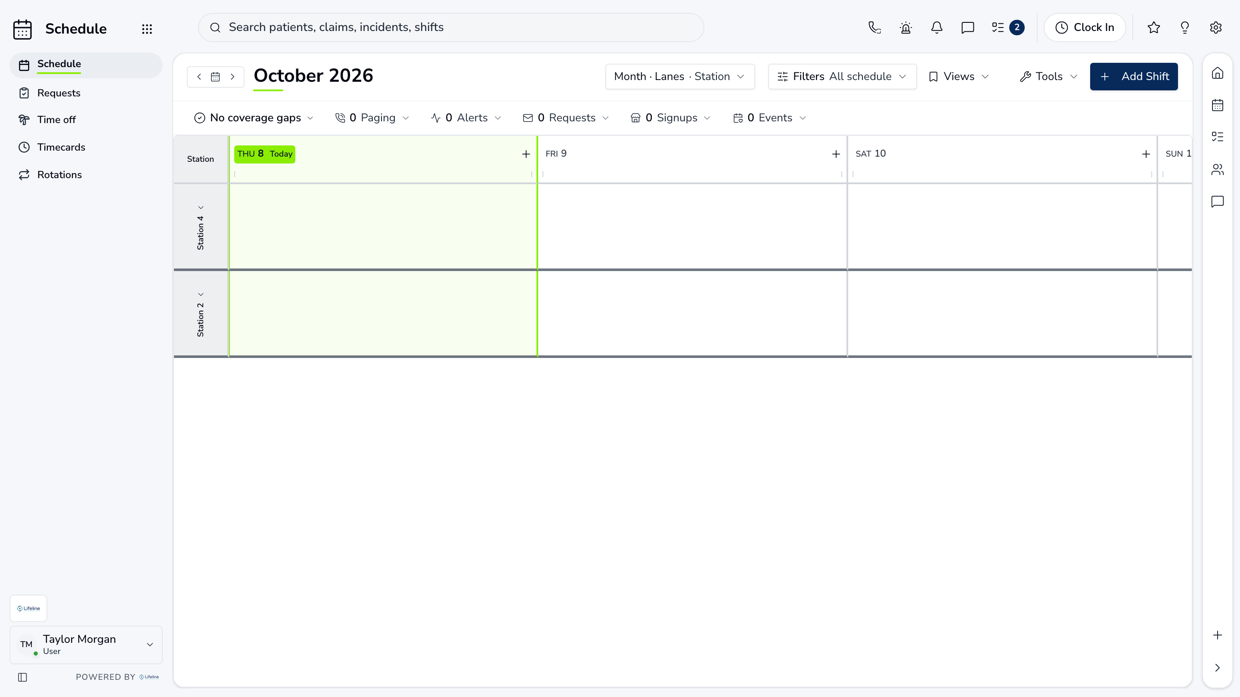The width and height of the screenshot is (1240, 697).
Task: Expand the 0 Requests status dropdown
Action: [x=566, y=118]
